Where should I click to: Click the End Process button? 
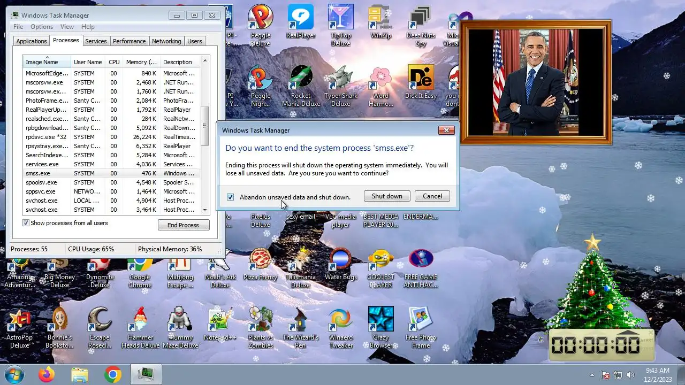click(x=184, y=225)
